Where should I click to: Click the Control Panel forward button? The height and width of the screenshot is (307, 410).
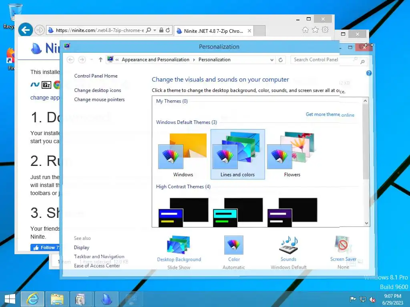pos(82,60)
